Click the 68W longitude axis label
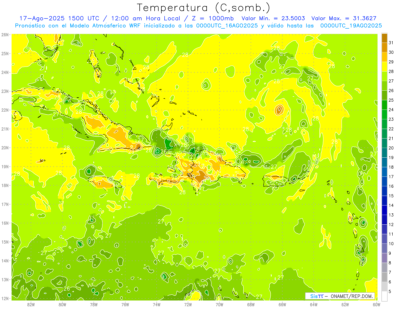Image resolution: width=400 pixels, height=309 pixels. click(x=251, y=304)
